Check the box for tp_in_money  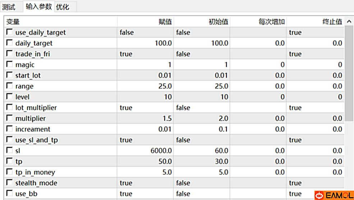(x=9, y=172)
